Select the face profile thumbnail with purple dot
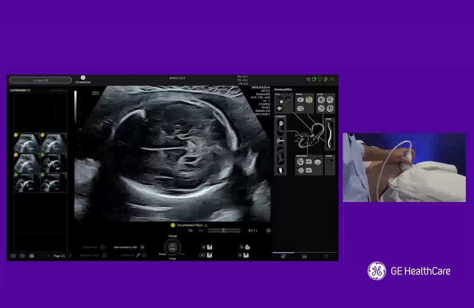Viewport: 474px width, 308px height. coord(280,100)
